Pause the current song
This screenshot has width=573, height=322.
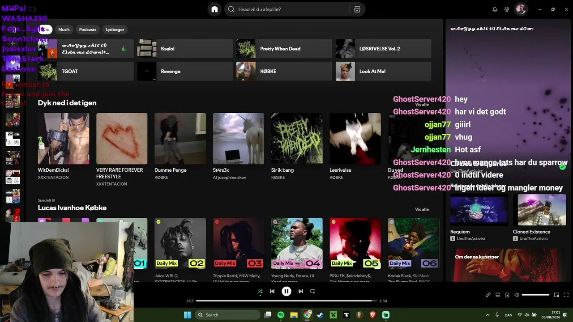tap(286, 291)
